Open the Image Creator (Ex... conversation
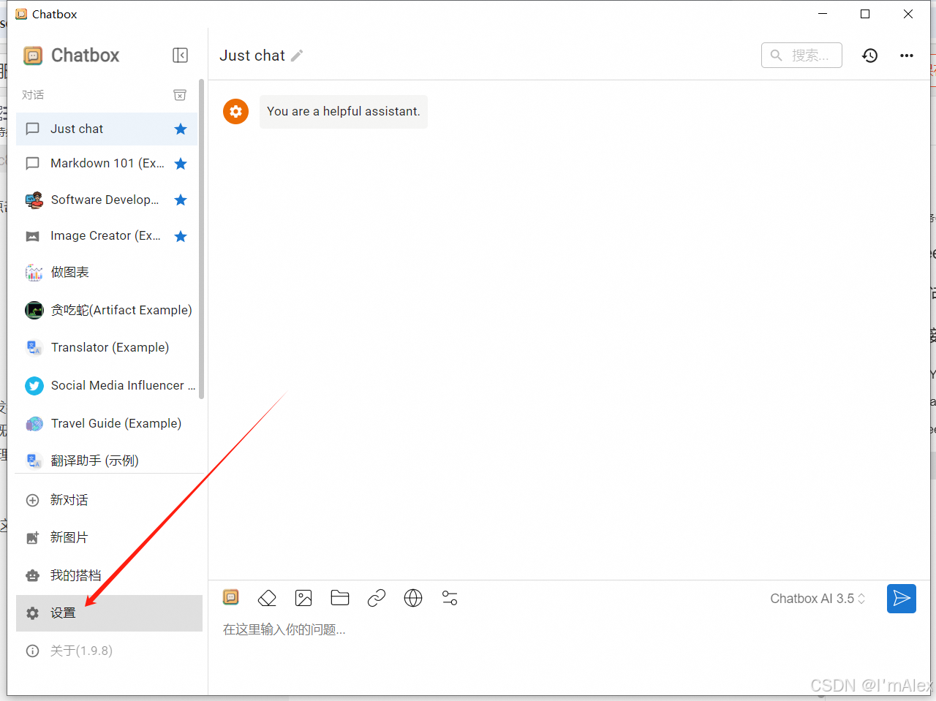 coord(107,236)
